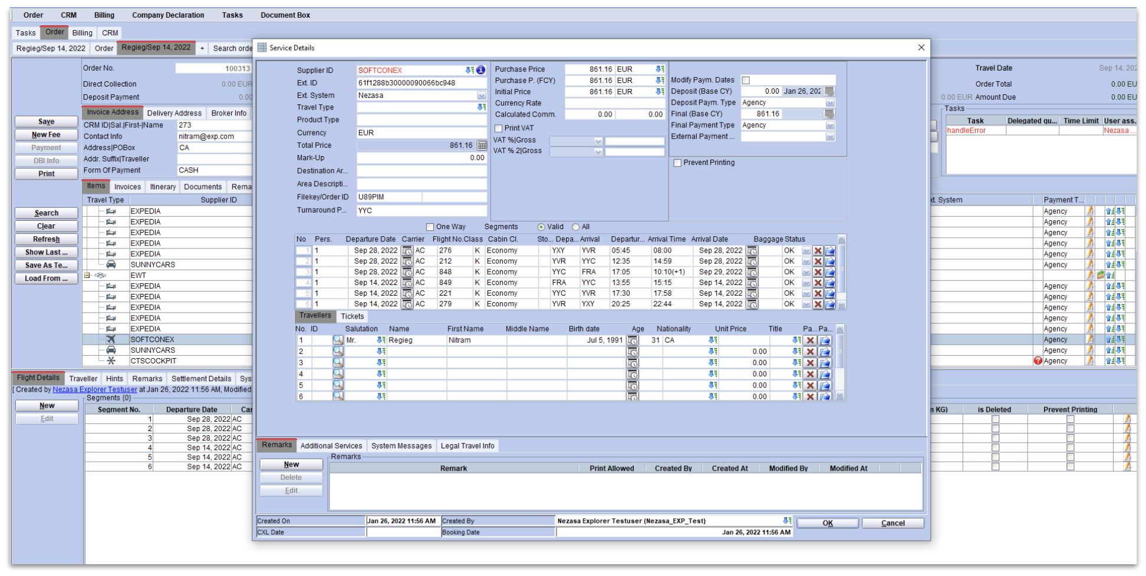Check is Deleted for first flight segment
Screen dimensions: 1146x576
[x=995, y=419]
